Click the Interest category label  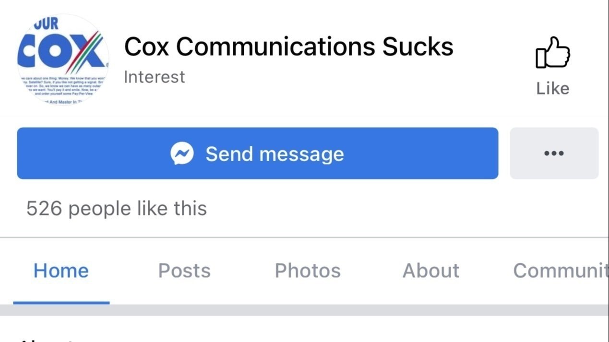tap(154, 76)
